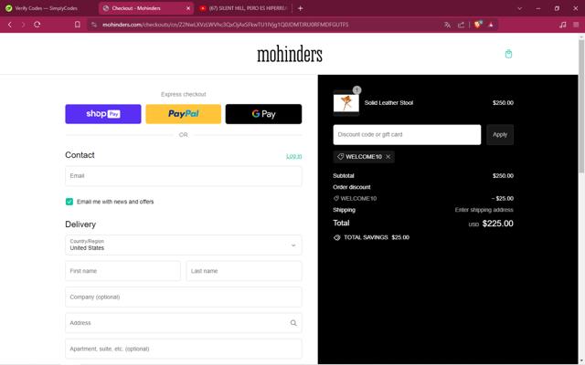The width and height of the screenshot is (585, 365).
Task: Click the Apply discount button
Action: (500, 134)
